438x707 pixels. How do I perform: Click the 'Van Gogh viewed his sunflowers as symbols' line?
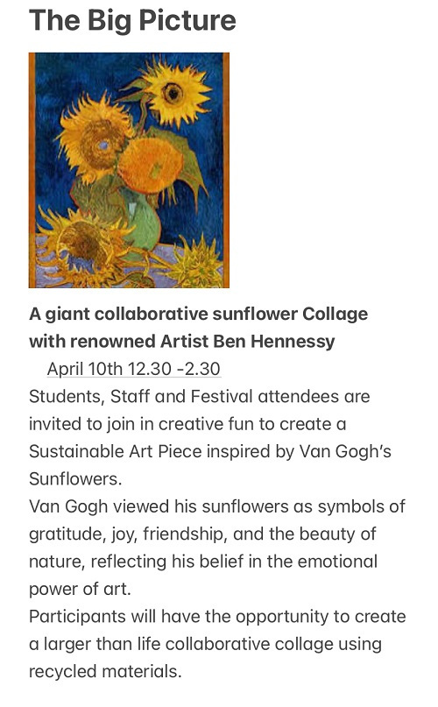click(x=217, y=506)
